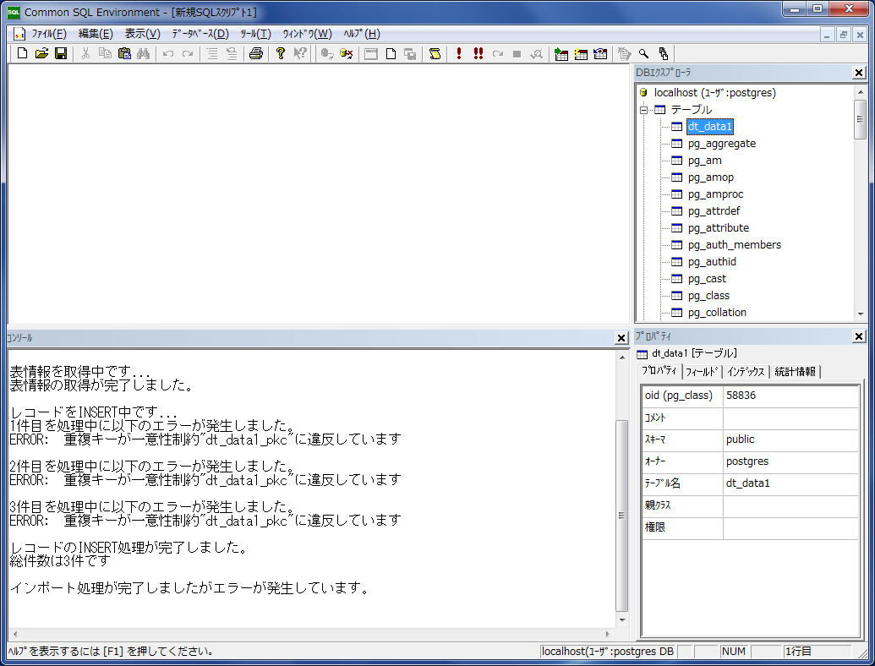Screen dimensions: 875x666
Task: Click the last toolbar icon right of magnifier
Action: click(x=664, y=53)
